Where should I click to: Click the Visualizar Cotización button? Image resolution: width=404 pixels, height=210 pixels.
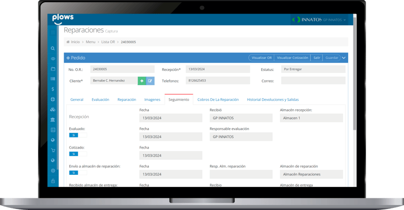click(x=292, y=58)
